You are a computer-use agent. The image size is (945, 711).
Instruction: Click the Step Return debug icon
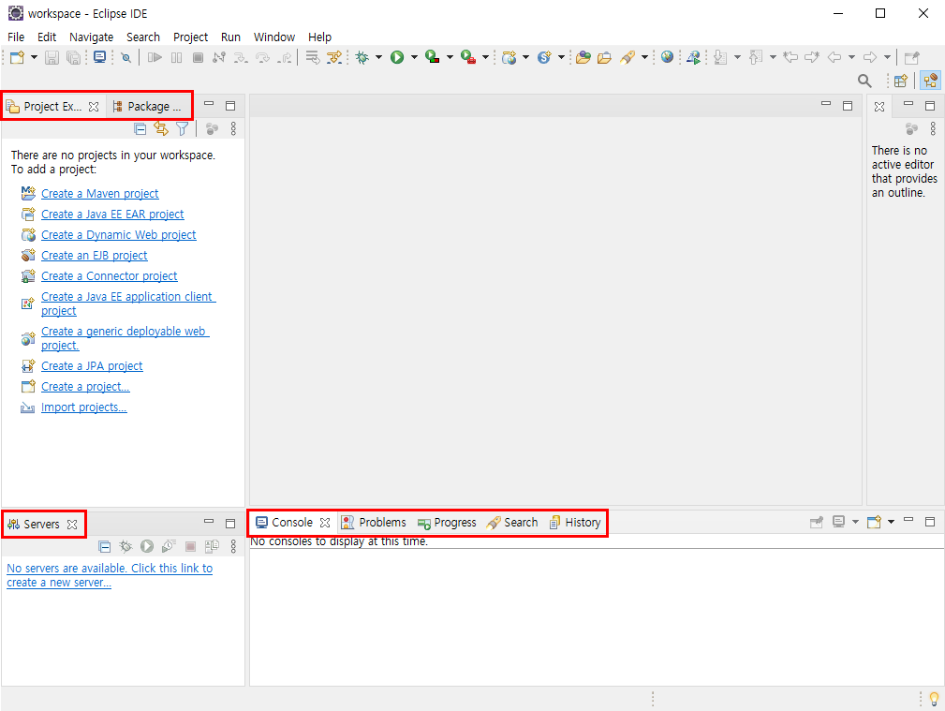(285, 57)
